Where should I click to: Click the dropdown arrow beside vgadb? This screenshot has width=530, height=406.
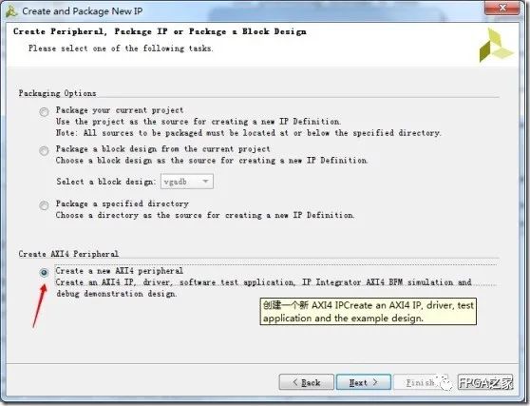[x=205, y=182]
